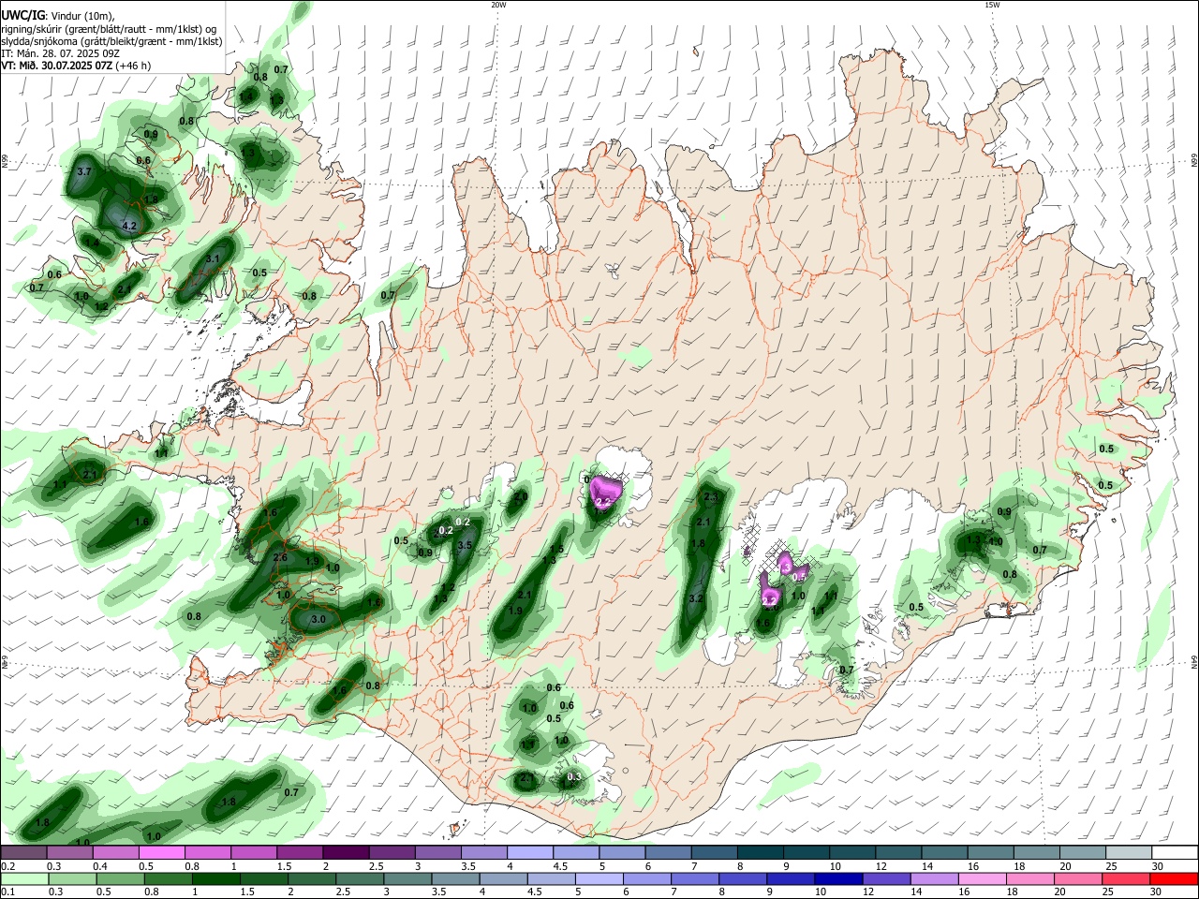
Task: Click the 3.2 precipitation value on the map
Action: (696, 598)
